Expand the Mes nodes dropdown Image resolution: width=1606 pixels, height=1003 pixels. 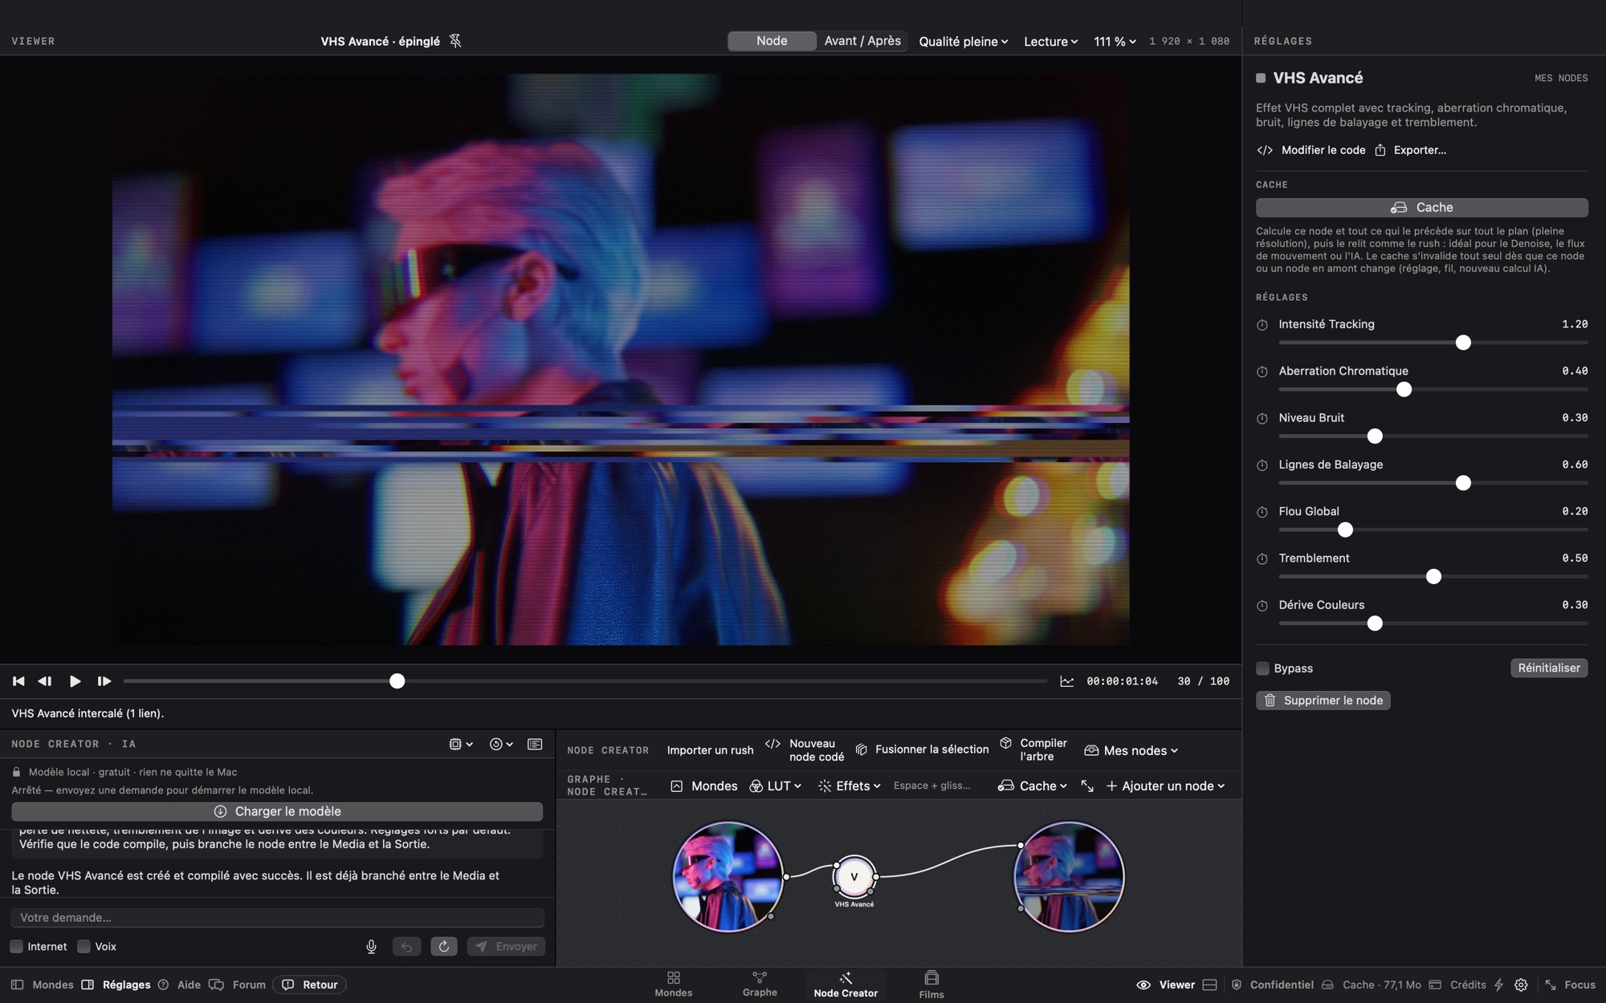click(1131, 750)
